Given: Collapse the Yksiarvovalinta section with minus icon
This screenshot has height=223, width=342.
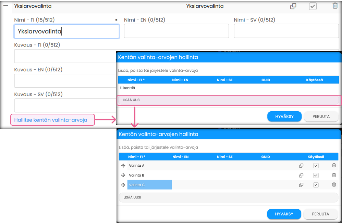Looking at the screenshot, I should click(5, 5).
